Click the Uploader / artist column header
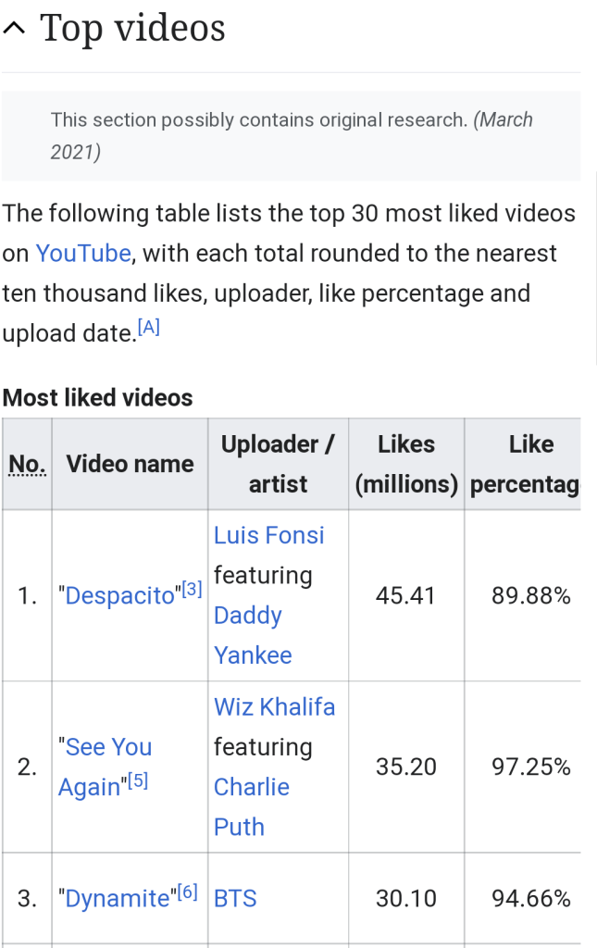 point(278,464)
